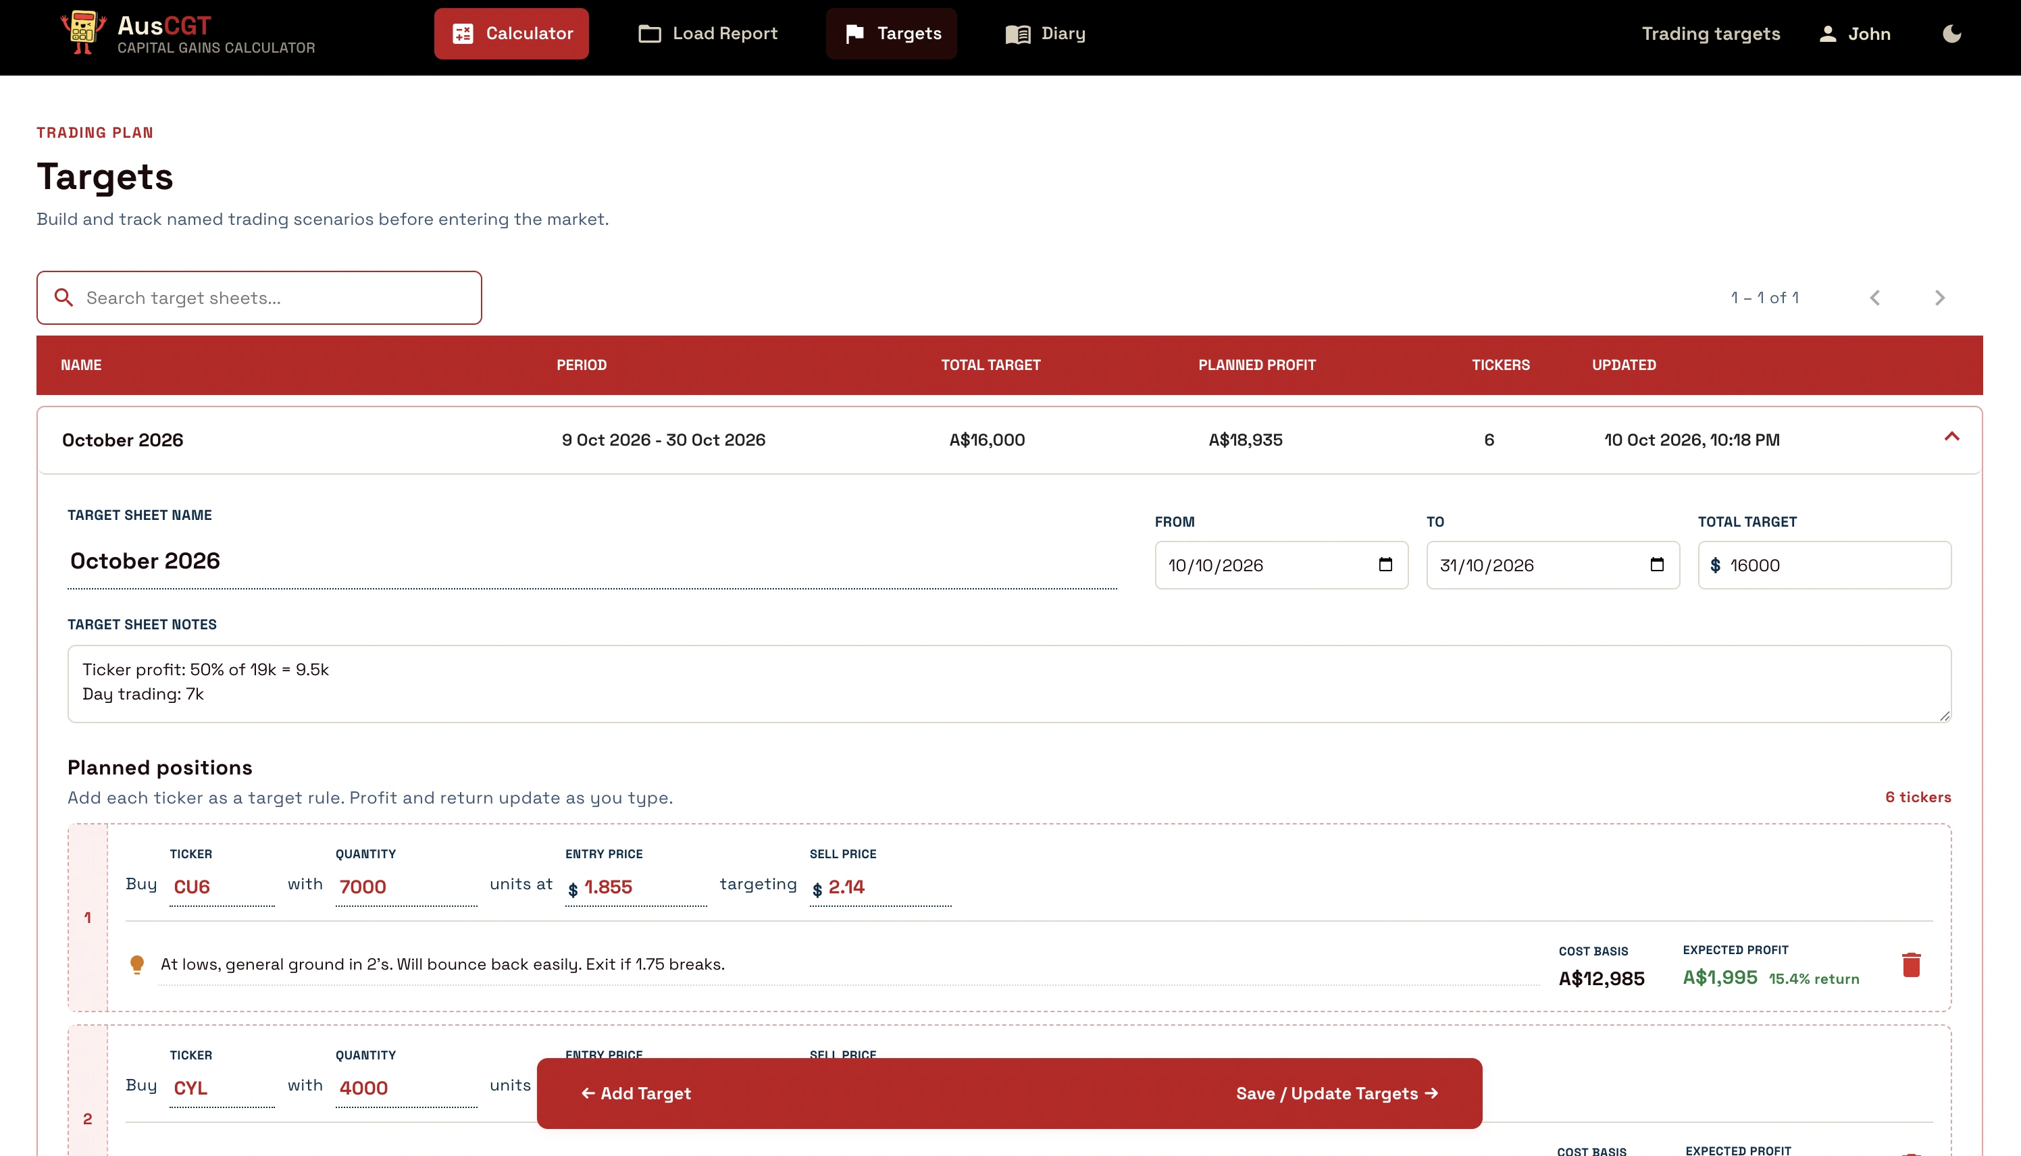Open the Calculator tab
This screenshot has width=2021, height=1156.
pos(511,33)
